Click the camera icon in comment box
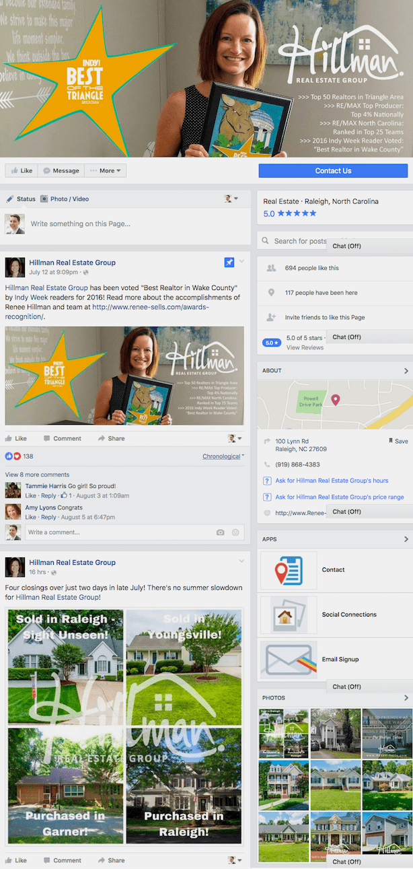The height and width of the screenshot is (869, 413). (x=220, y=532)
